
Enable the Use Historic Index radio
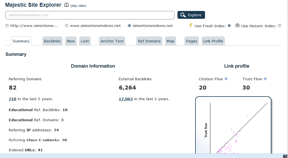279,26
